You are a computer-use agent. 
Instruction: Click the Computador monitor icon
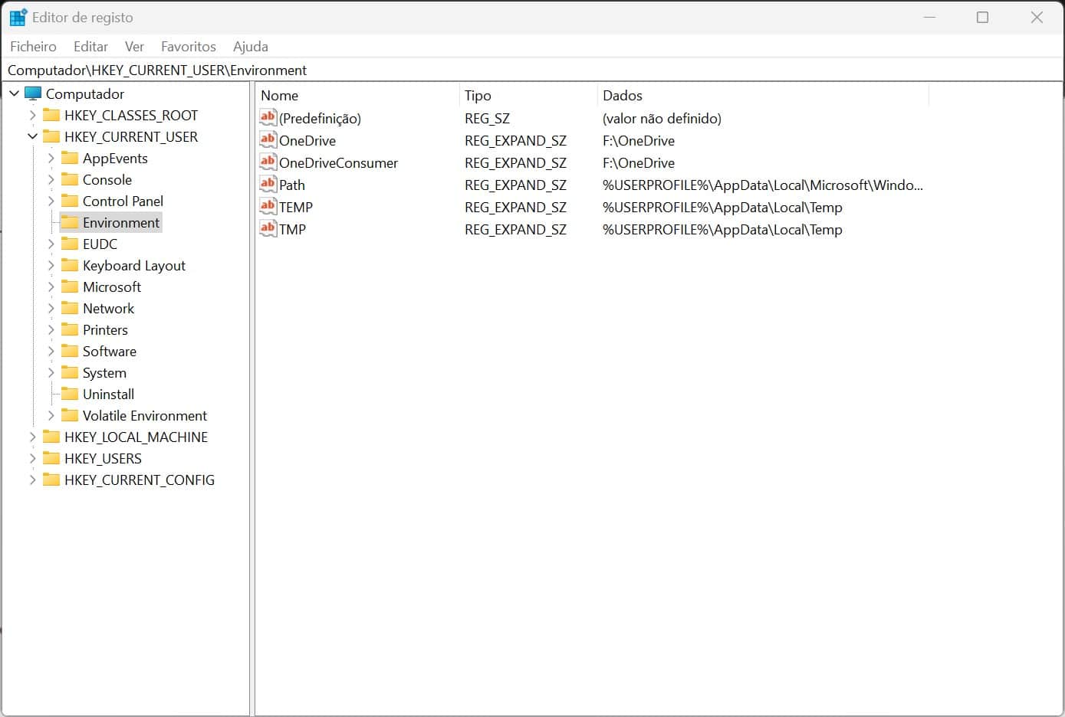(33, 93)
